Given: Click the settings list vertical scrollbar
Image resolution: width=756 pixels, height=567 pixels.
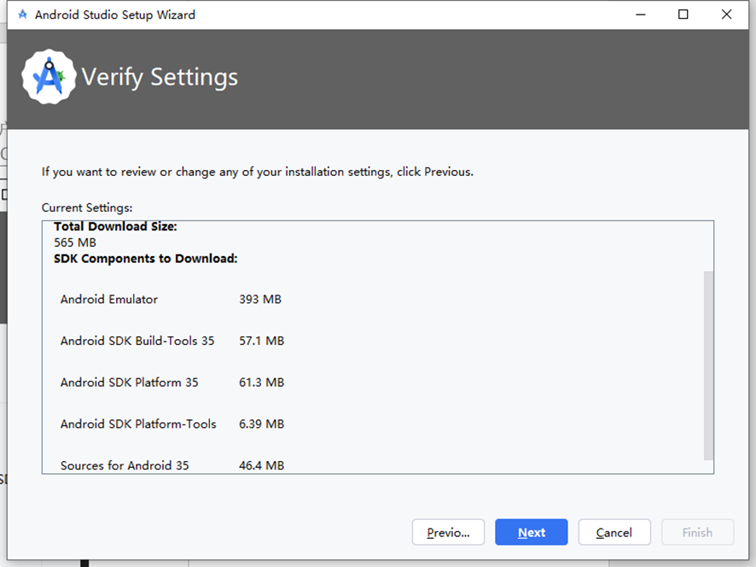Looking at the screenshot, I should point(708,365).
